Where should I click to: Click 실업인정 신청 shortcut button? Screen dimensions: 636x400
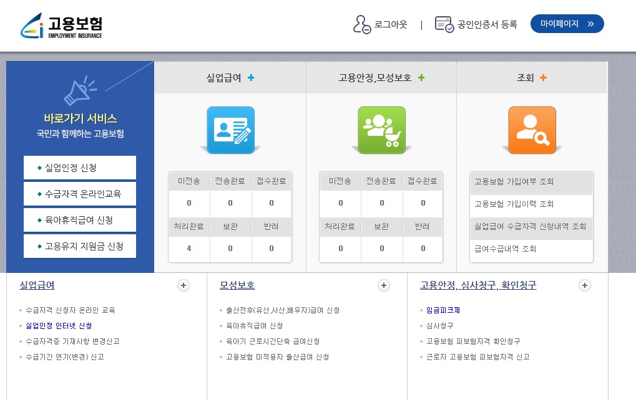click(80, 168)
